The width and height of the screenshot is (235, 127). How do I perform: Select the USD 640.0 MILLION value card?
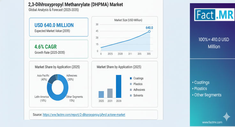[x=59, y=27]
